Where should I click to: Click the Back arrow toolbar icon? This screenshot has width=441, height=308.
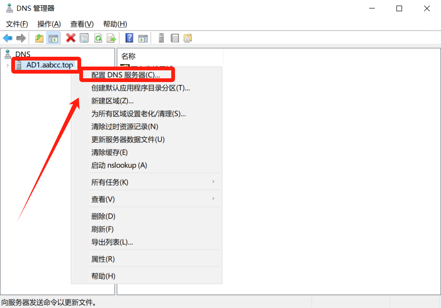click(8, 38)
